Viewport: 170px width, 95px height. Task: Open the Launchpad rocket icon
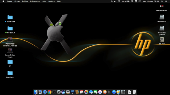click(59, 92)
